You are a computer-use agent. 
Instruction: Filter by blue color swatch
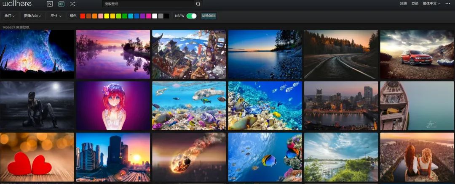click(136, 16)
